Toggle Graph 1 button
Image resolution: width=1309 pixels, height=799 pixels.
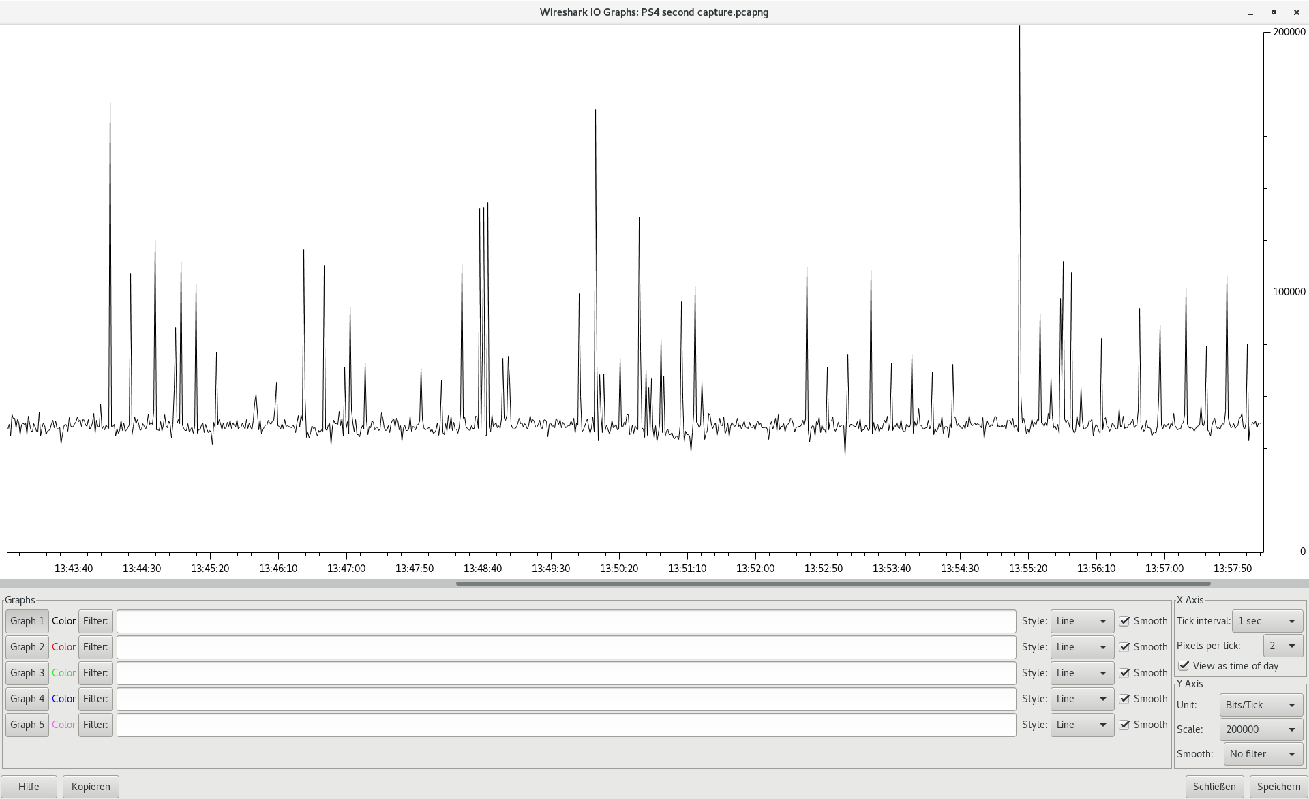coord(27,621)
